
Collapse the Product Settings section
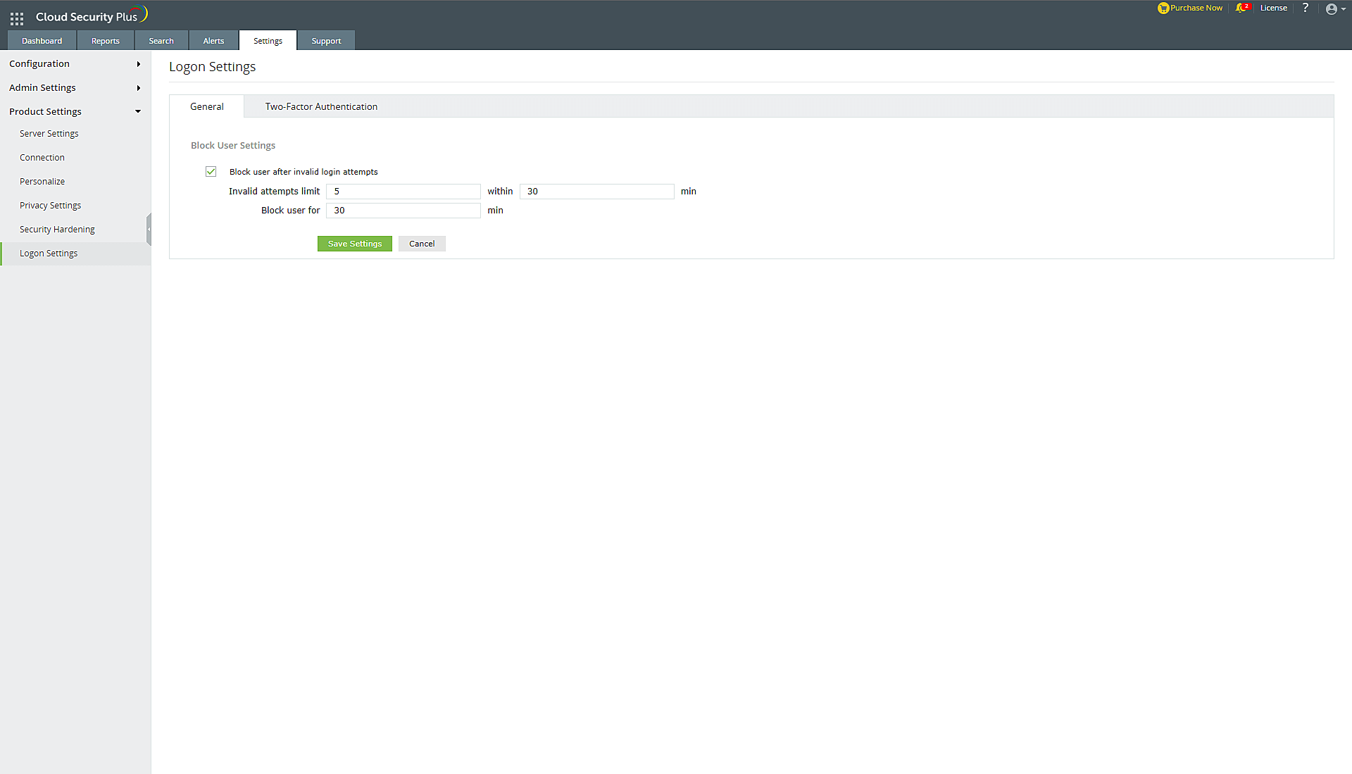(74, 112)
